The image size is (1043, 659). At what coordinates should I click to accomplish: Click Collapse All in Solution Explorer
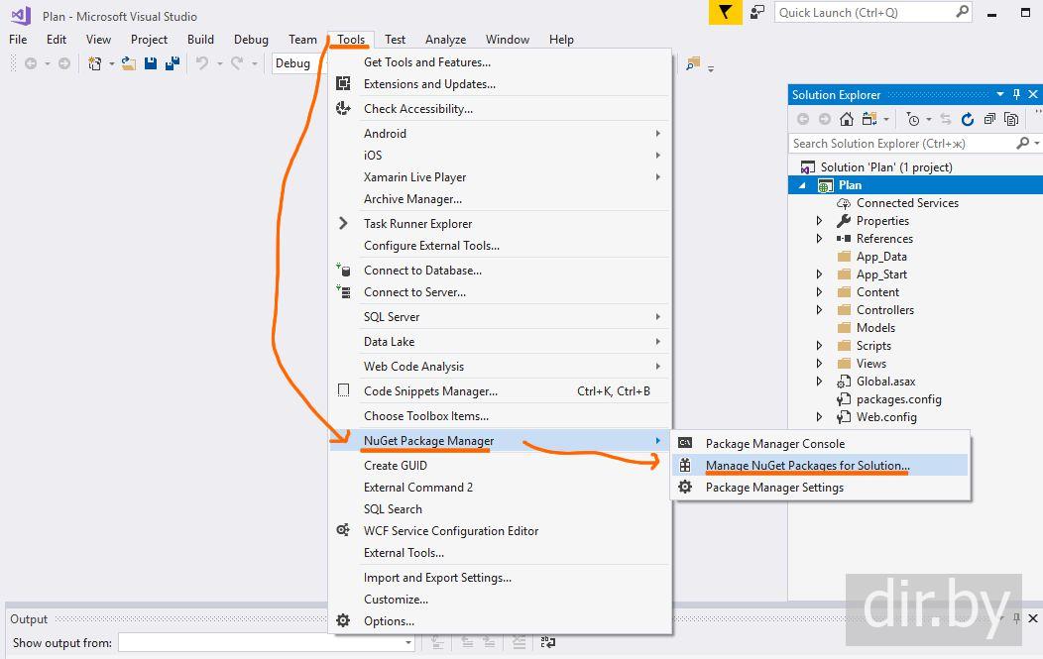click(989, 119)
